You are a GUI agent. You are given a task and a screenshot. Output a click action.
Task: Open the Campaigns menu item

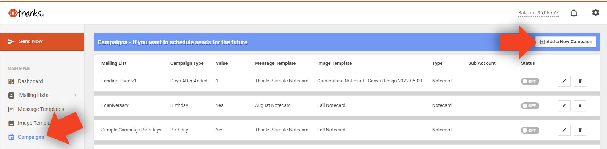click(x=31, y=137)
